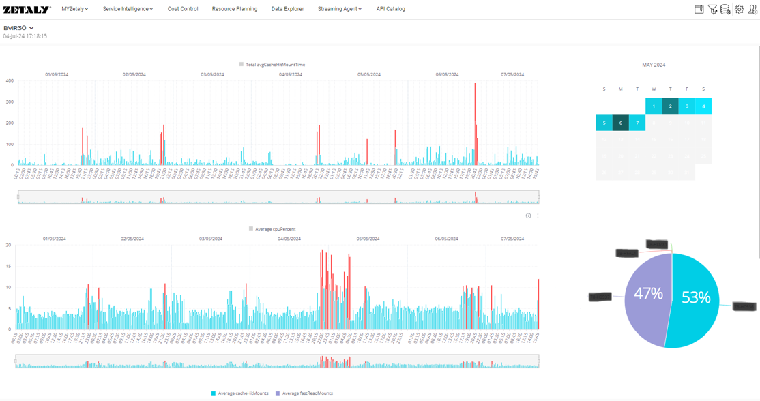Click the API Catalog link

pos(390,9)
